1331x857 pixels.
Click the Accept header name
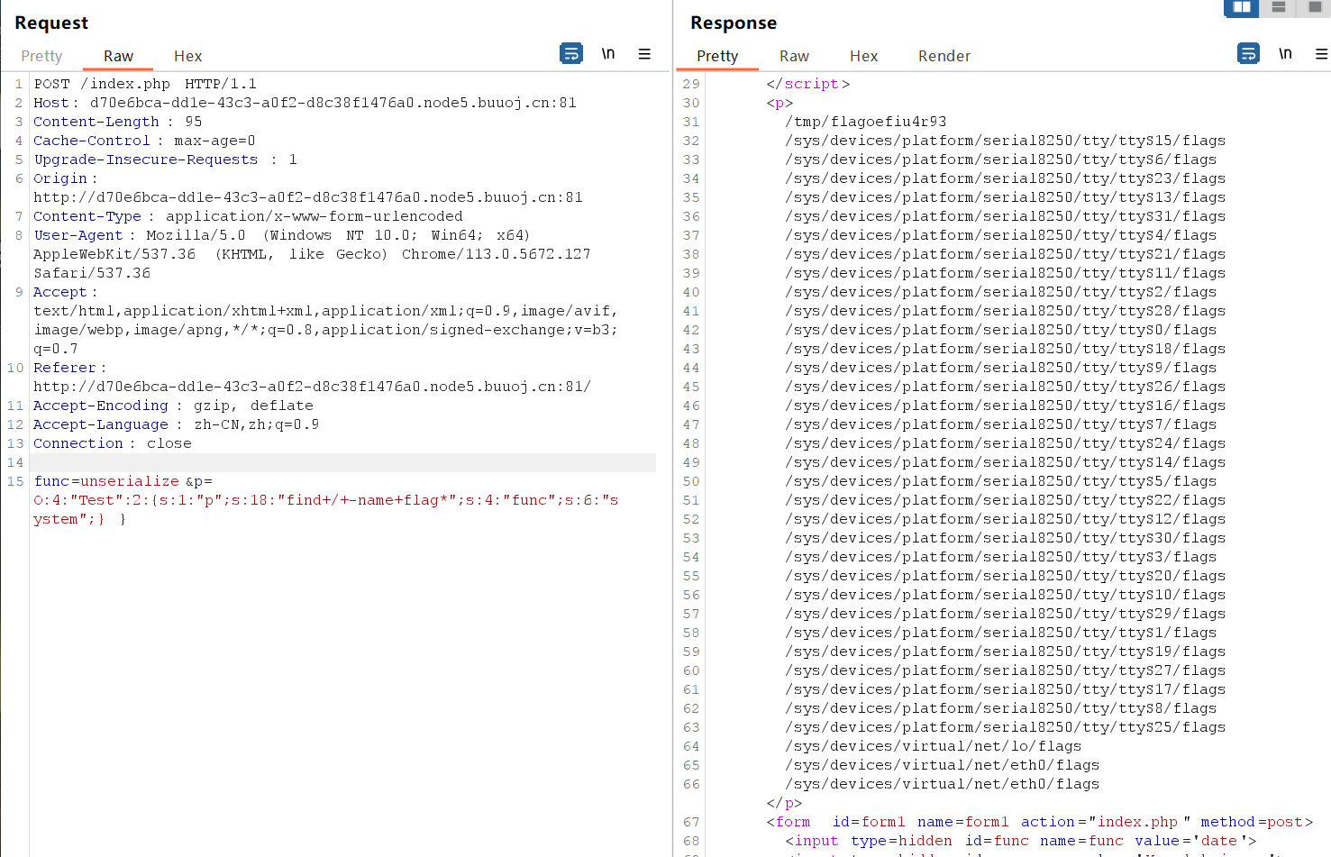tap(60, 292)
